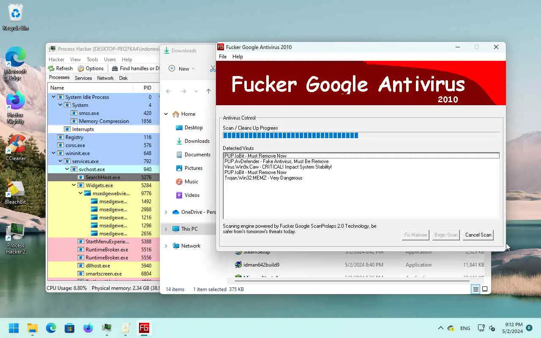
Task: Switch to Process Hacker on taskbar
Action: tap(107, 328)
